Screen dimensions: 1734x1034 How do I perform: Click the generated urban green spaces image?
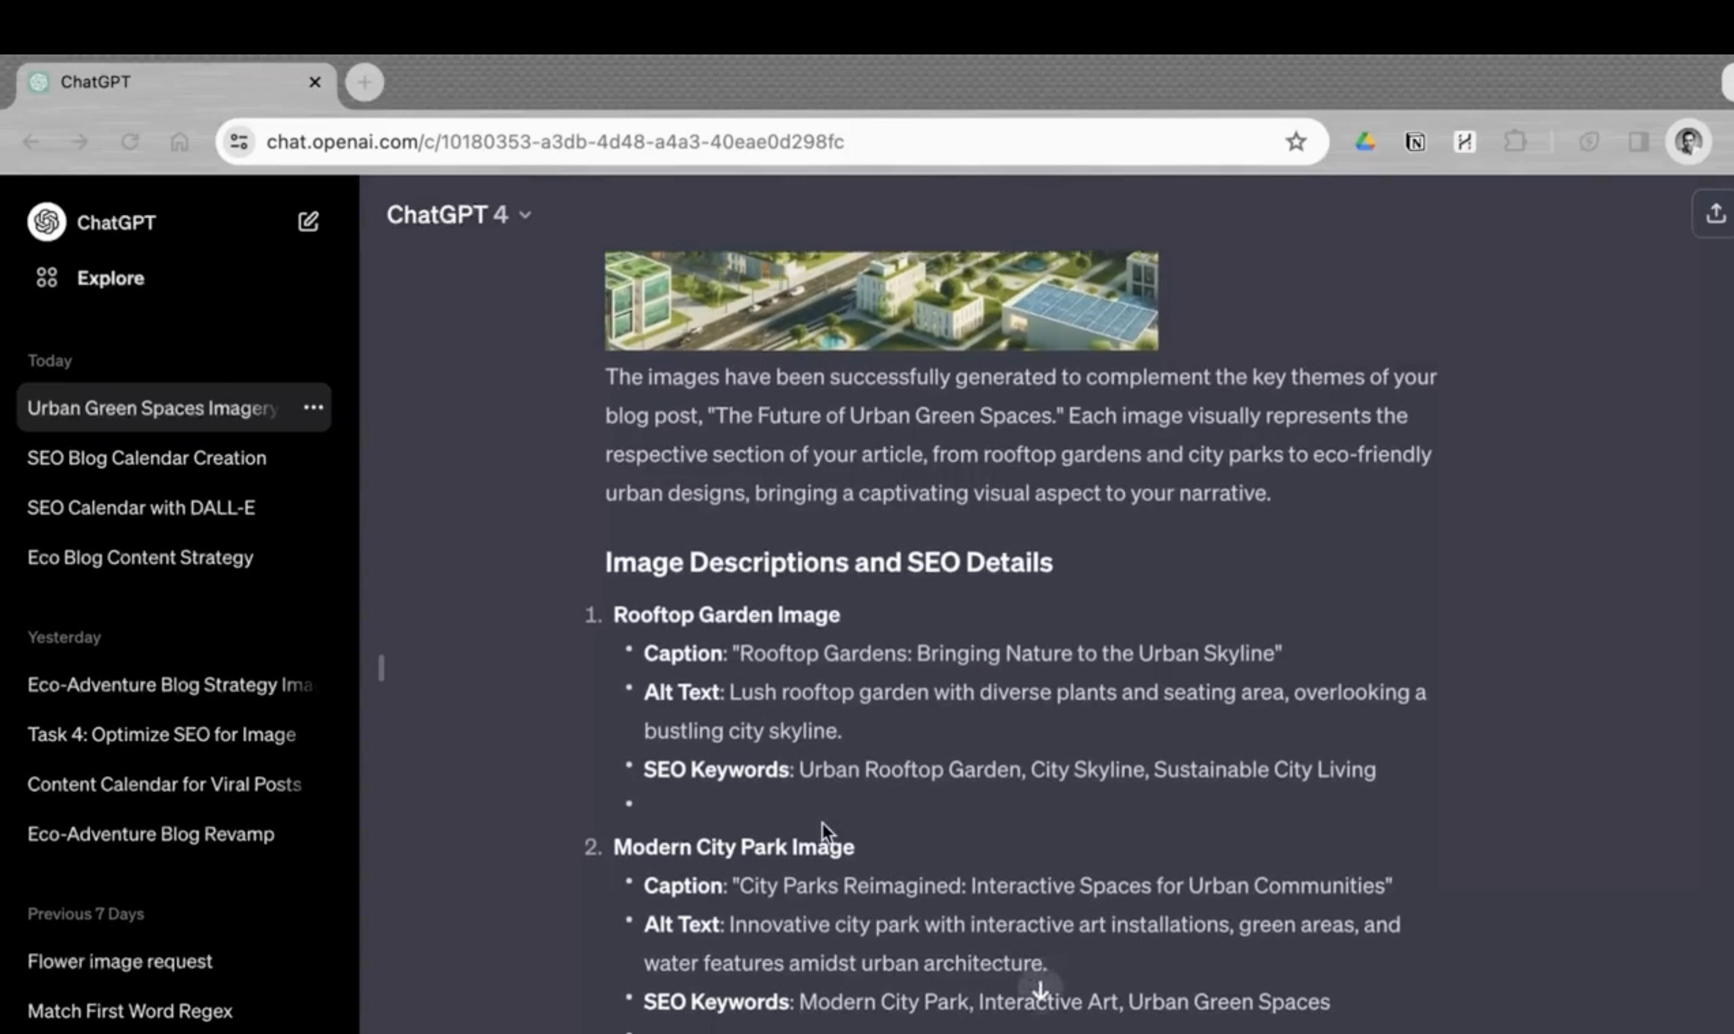(x=881, y=300)
